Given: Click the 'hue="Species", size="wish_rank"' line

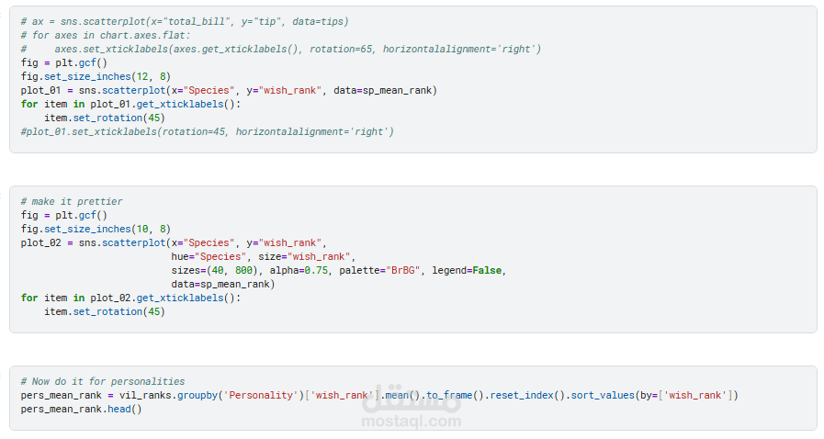Looking at the screenshot, I should click(263, 256).
